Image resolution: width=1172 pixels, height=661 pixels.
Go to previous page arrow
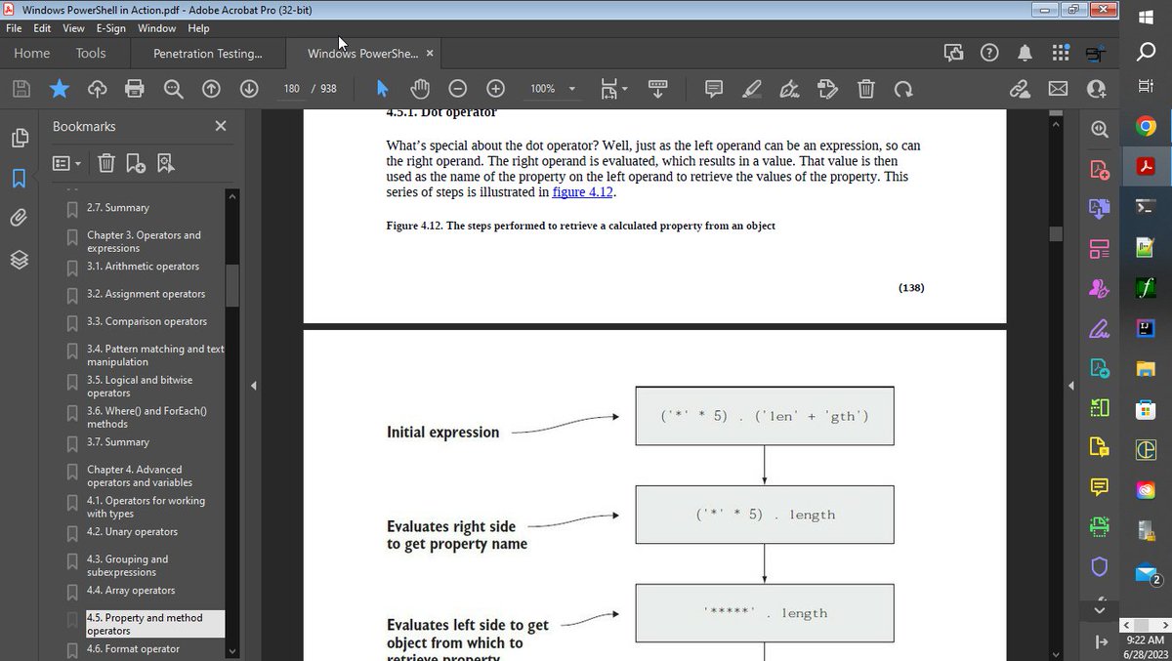tap(211, 89)
